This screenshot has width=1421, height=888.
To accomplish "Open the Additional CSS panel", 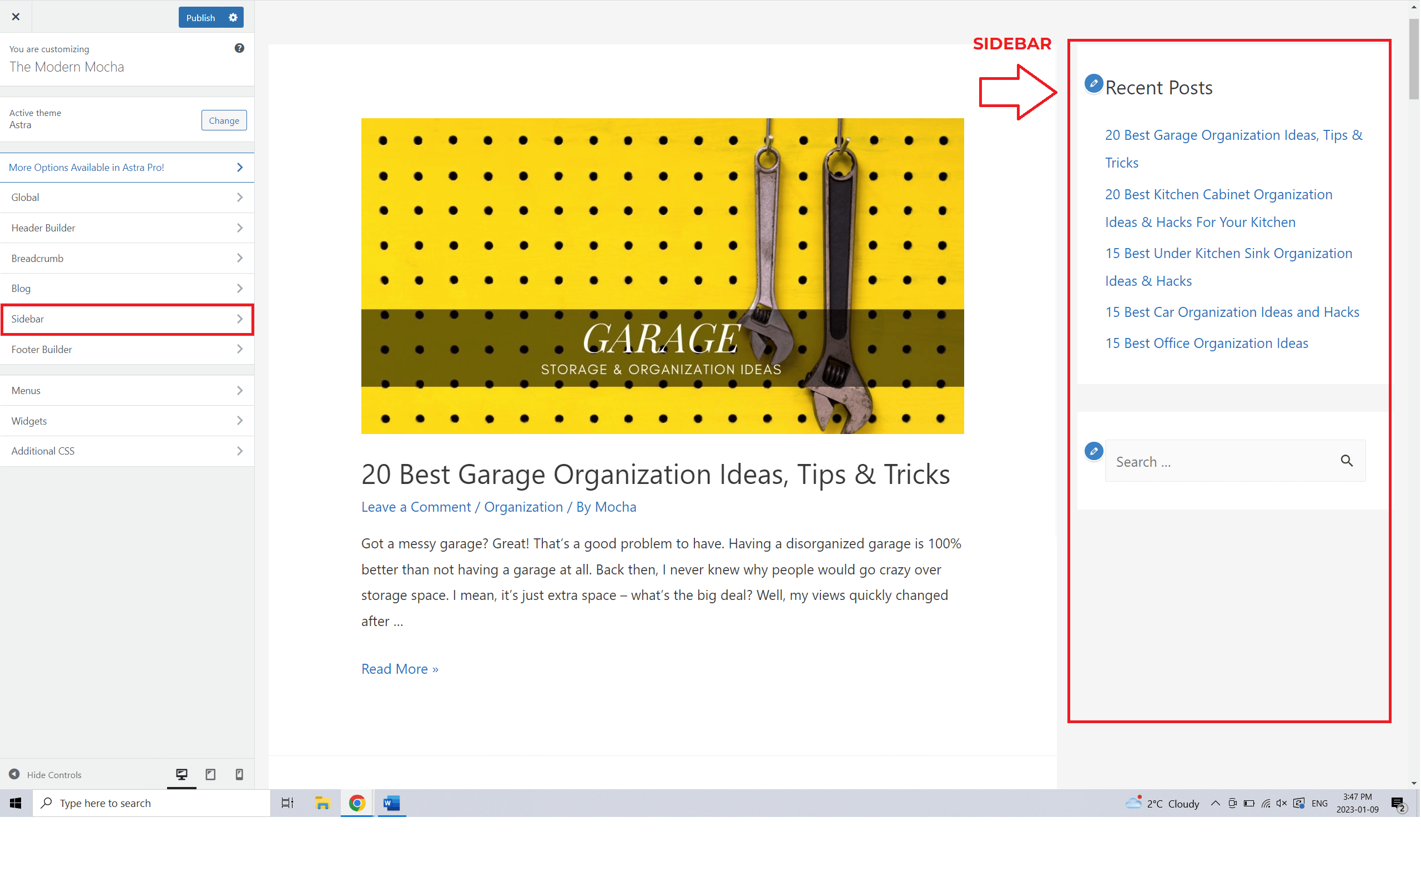I will coord(127,451).
